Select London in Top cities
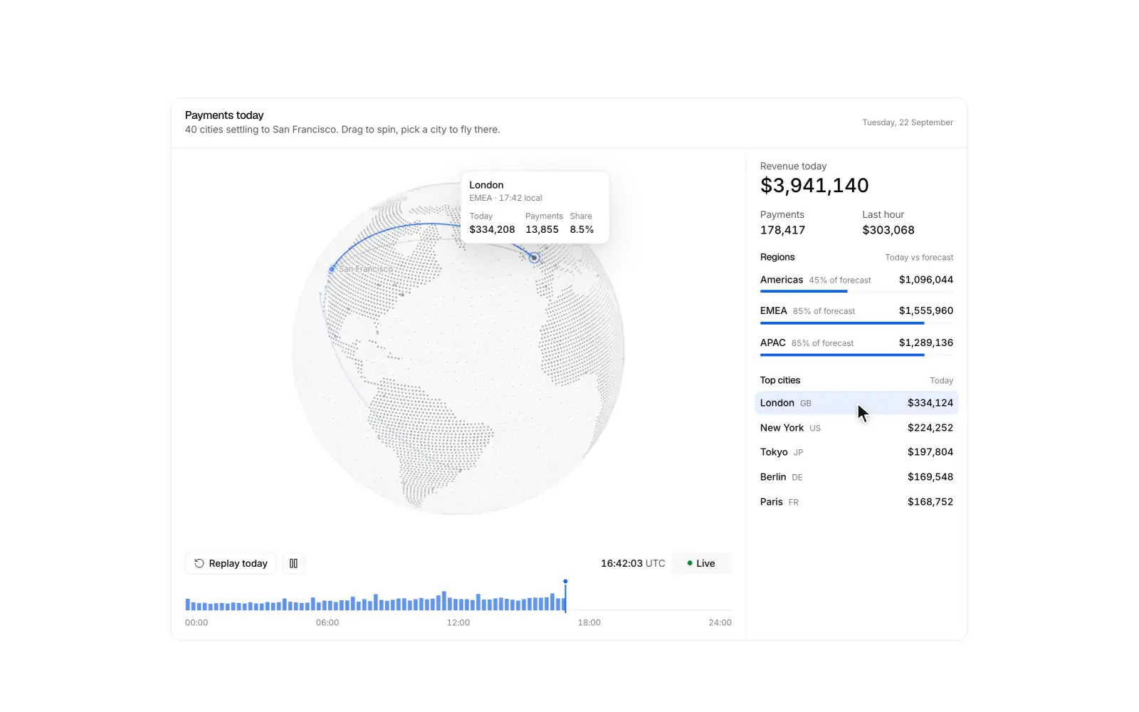Screen dimensions: 1139x712 pyautogui.click(x=856, y=403)
